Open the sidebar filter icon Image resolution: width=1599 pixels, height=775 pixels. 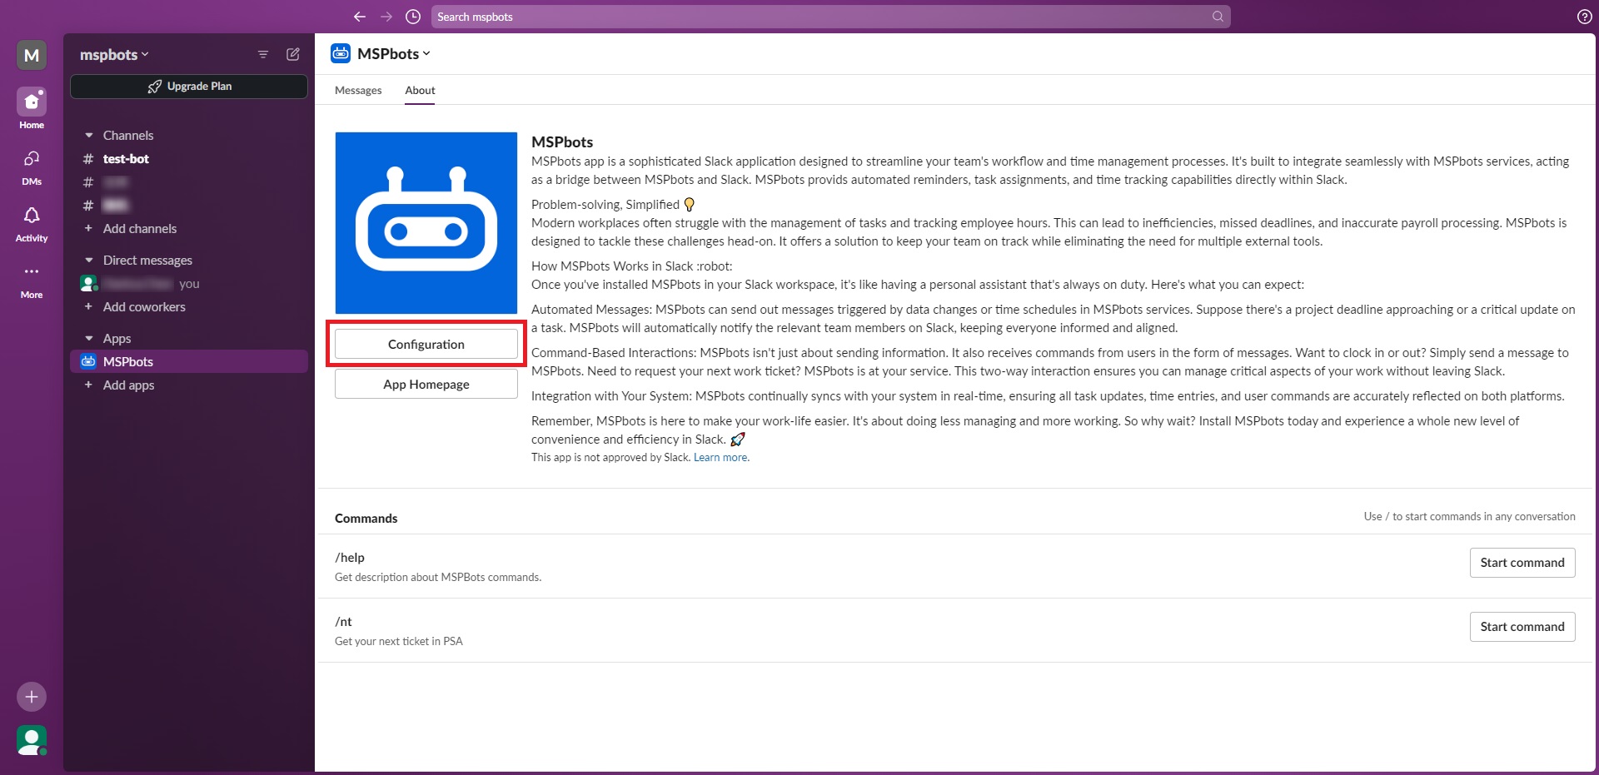pyautogui.click(x=263, y=54)
